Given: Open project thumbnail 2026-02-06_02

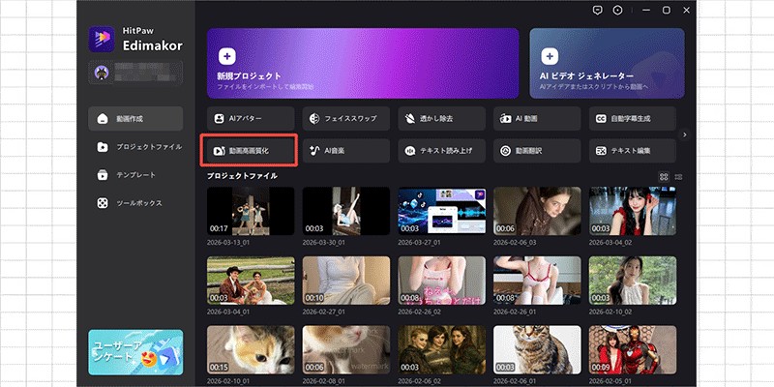Looking at the screenshot, I should click(x=442, y=349).
